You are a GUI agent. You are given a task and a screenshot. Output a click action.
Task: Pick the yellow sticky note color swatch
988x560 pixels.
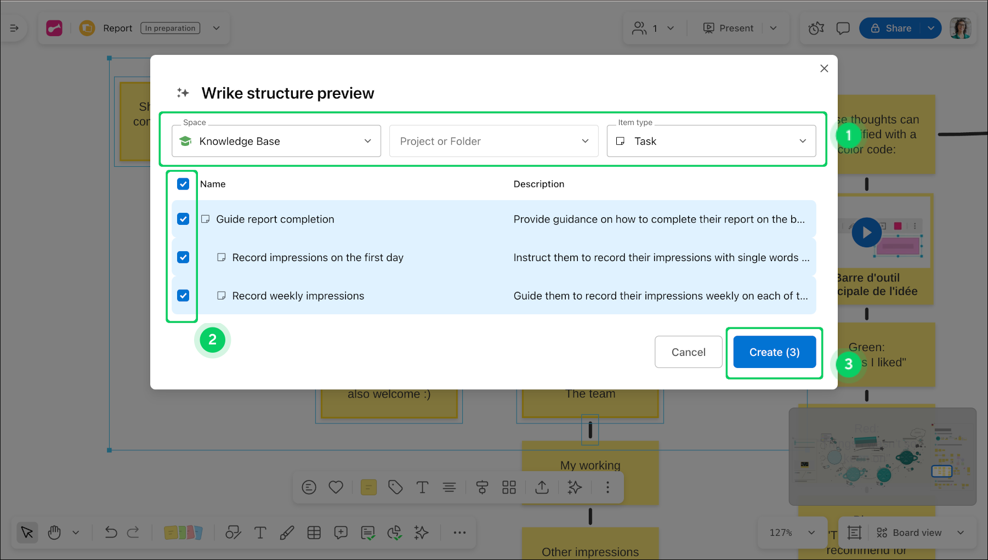(x=368, y=487)
